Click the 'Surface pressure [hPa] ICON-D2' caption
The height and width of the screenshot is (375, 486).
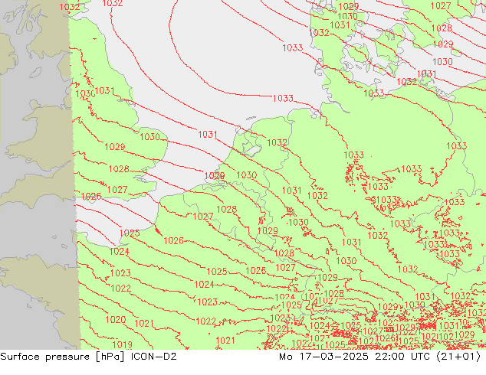[x=88, y=357]
